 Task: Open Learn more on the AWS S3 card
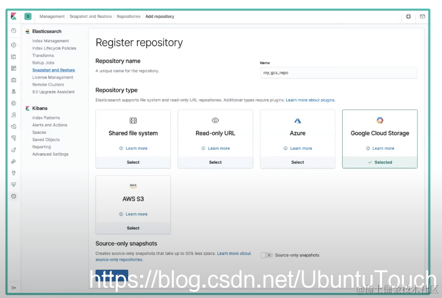click(133, 214)
